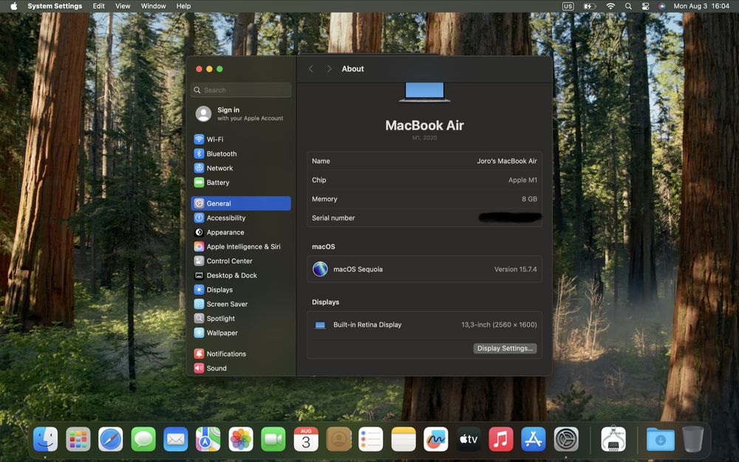Open Freeform from the Dock
Screen dimensions: 739x462
436,439
